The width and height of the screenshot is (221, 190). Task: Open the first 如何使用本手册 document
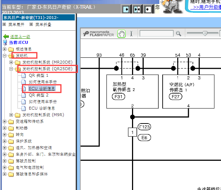click(x=43, y=82)
